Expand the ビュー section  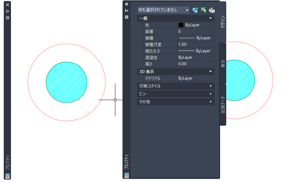210,94
